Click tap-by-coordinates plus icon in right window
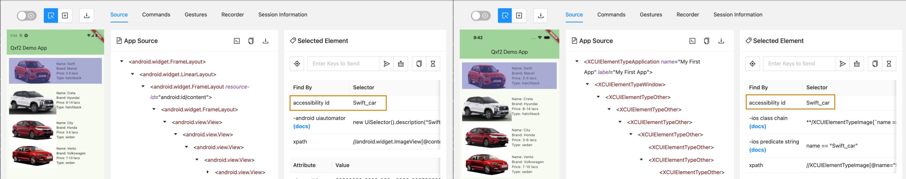This screenshot has height=179, width=906. pyautogui.click(x=519, y=16)
